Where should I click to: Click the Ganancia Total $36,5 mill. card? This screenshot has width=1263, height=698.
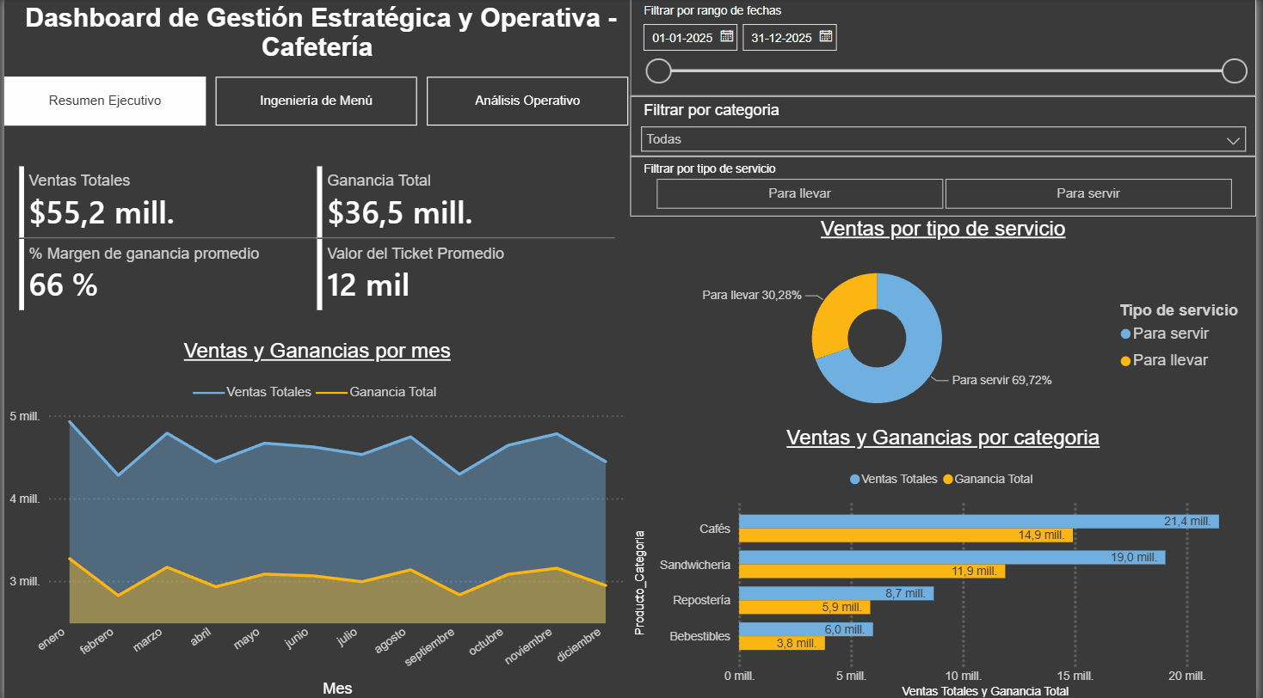(465, 201)
